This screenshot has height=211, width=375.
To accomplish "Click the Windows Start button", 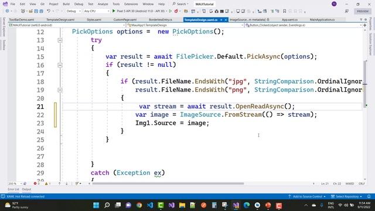I will (96, 205).
